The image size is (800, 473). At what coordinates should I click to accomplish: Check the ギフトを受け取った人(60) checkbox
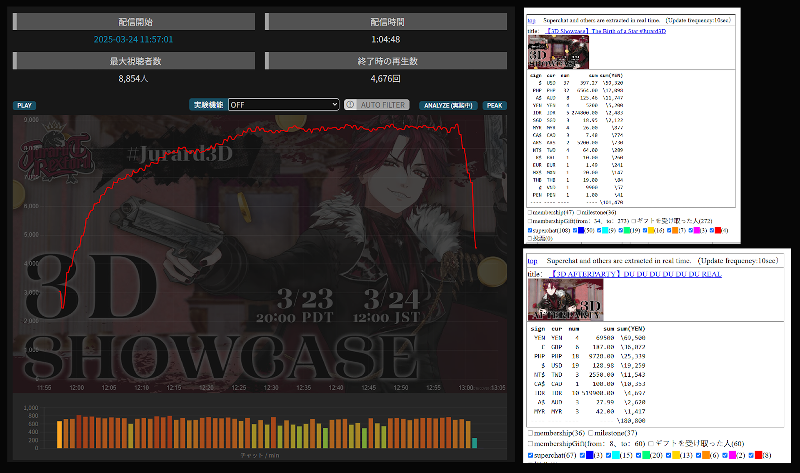click(651, 444)
